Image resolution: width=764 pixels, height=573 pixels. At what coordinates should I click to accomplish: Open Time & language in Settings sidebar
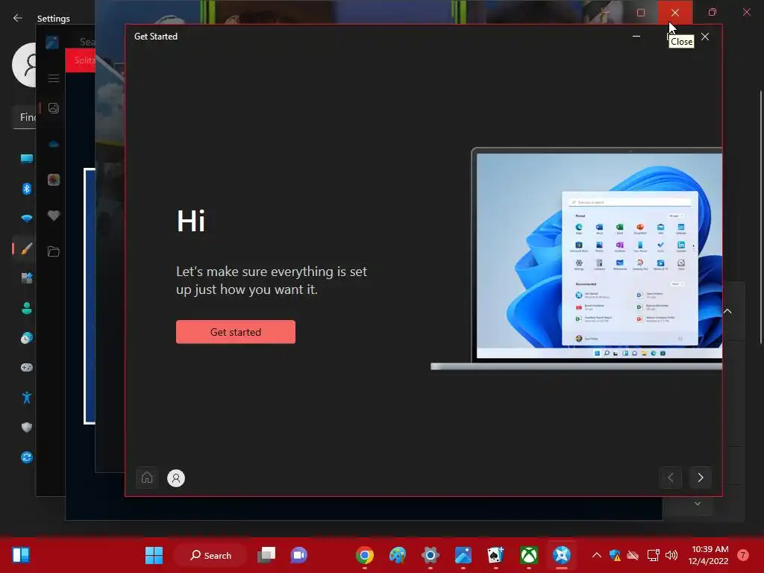pyautogui.click(x=26, y=338)
